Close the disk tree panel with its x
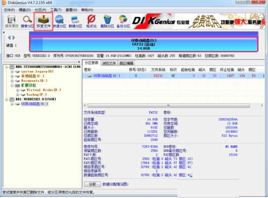This screenshot has height=198, width=268. coord(79,62)
